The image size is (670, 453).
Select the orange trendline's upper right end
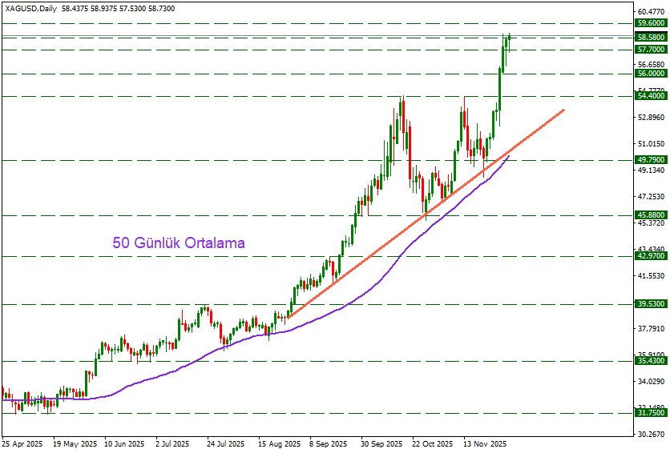tap(564, 110)
